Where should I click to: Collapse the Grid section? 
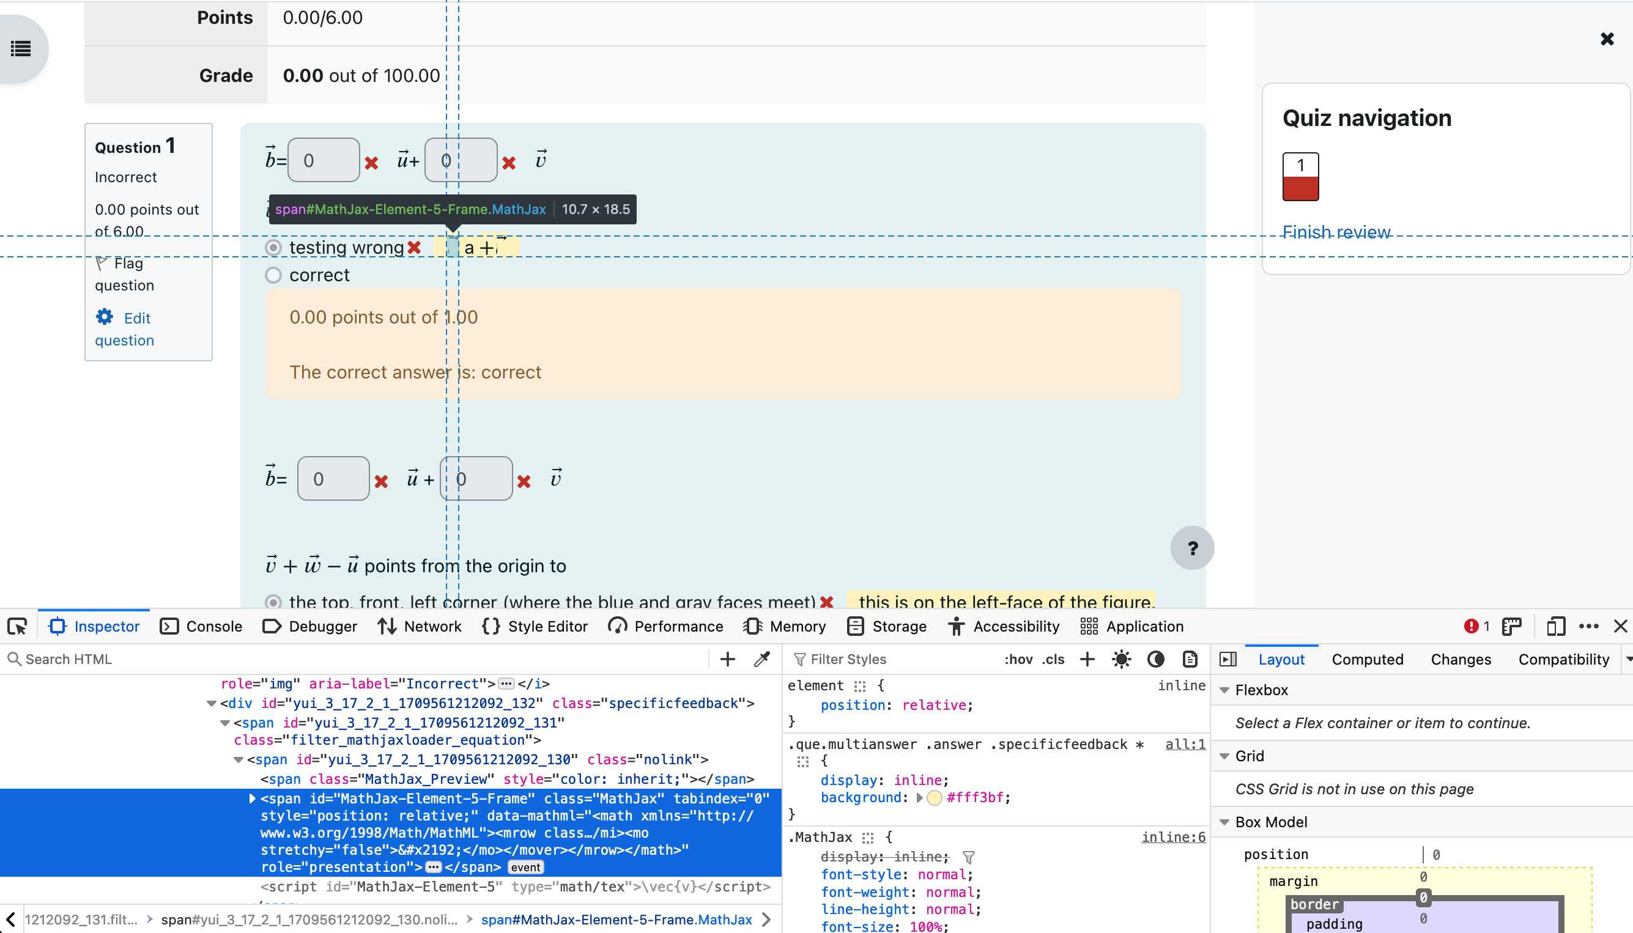coord(1224,756)
